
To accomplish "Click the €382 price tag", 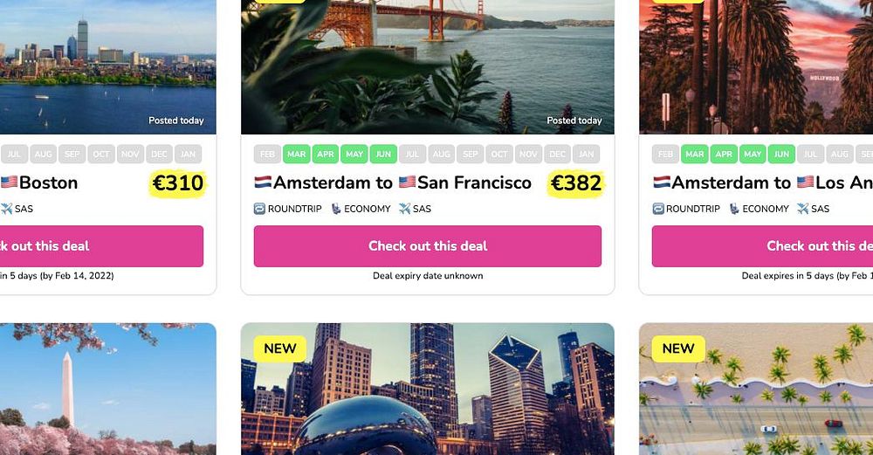I will 575,183.
